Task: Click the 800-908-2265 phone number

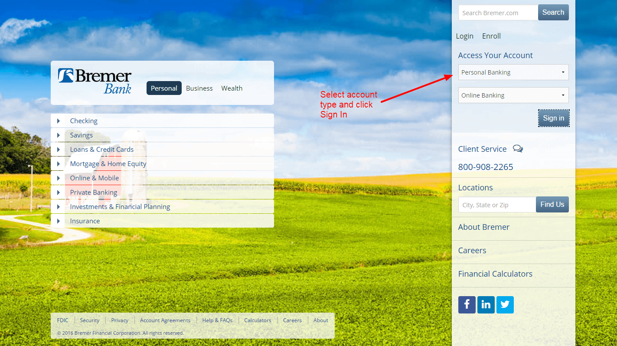Action: click(486, 167)
